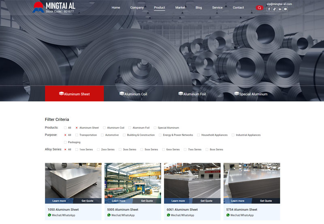
Task: Open the Company menu item
Action: 137,8
